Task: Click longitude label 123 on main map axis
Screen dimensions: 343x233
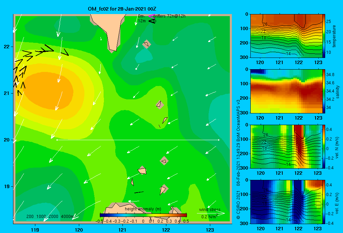Action: pyautogui.click(x=210, y=230)
